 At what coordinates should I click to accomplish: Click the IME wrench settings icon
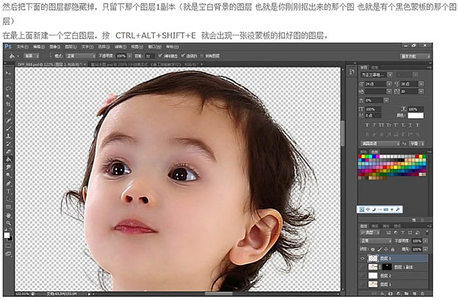(398, 209)
